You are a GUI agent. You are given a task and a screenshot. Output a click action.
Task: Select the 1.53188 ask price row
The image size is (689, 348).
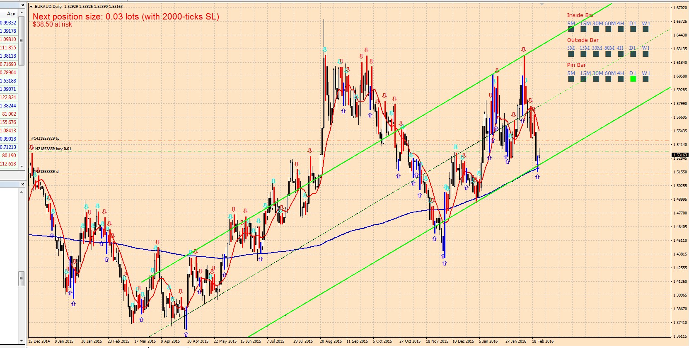(x=9, y=81)
